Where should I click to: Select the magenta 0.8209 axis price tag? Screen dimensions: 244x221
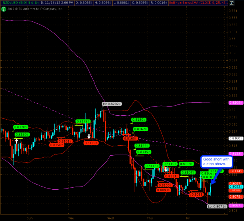pos(236,103)
